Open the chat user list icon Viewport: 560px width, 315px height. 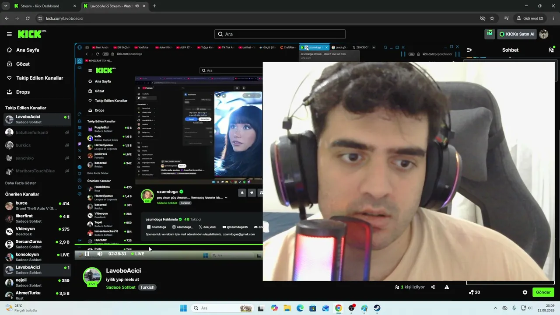click(x=551, y=50)
